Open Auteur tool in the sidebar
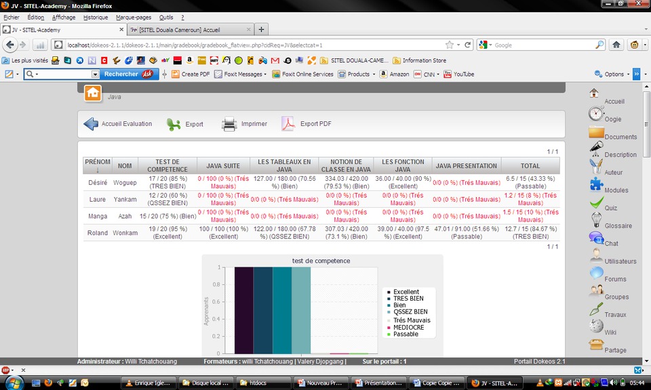 613,173
